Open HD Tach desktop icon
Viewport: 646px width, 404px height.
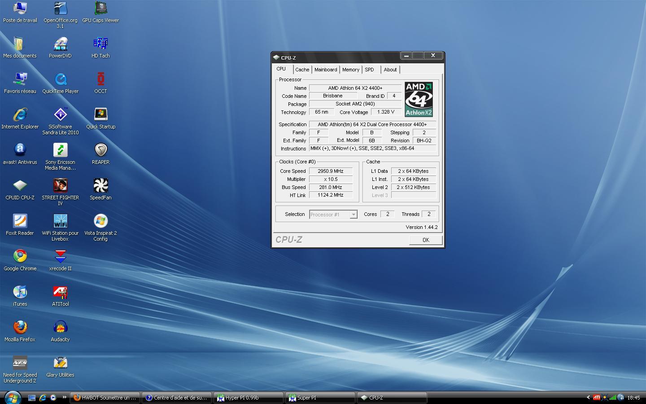[x=100, y=48]
